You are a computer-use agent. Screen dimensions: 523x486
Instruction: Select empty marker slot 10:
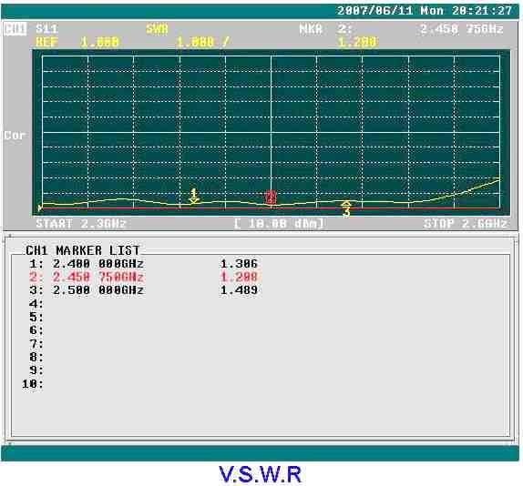click(33, 384)
